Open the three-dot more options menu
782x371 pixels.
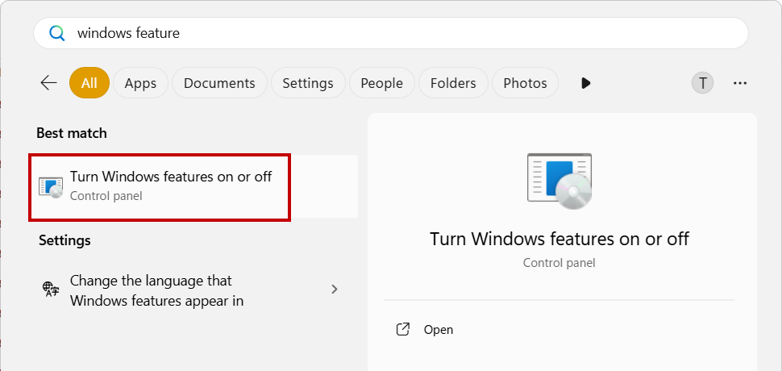click(740, 83)
